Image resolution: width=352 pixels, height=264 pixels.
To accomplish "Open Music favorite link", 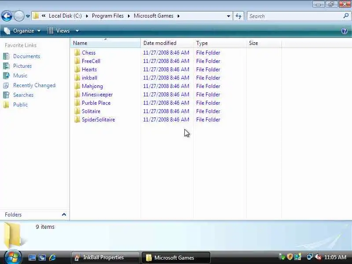I will (x=20, y=76).
